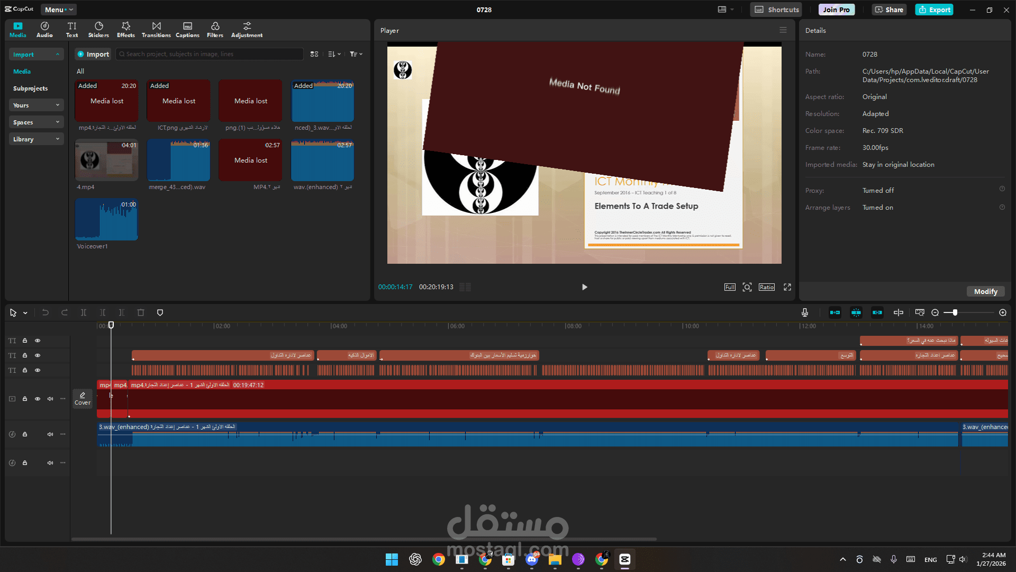Click the preview axis split icon in the timeline toolbar
This screenshot has width=1016, height=572.
pos(899,312)
